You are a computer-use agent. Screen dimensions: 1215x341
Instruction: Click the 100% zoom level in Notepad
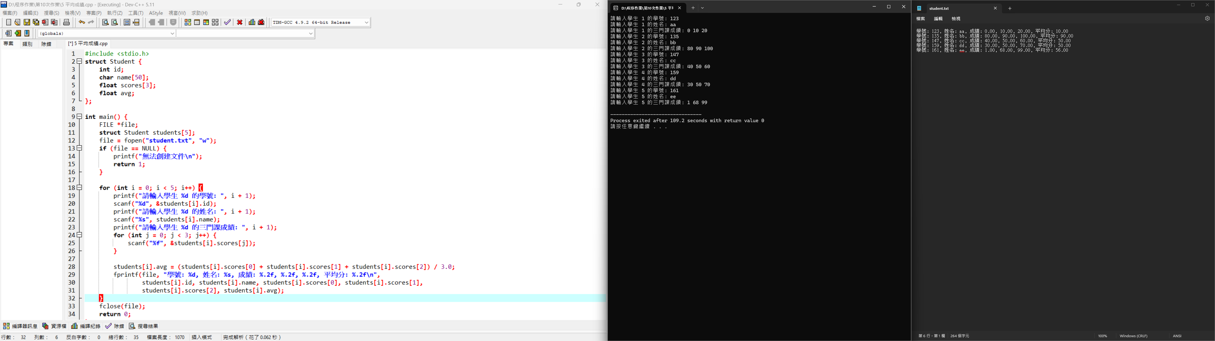(1102, 336)
